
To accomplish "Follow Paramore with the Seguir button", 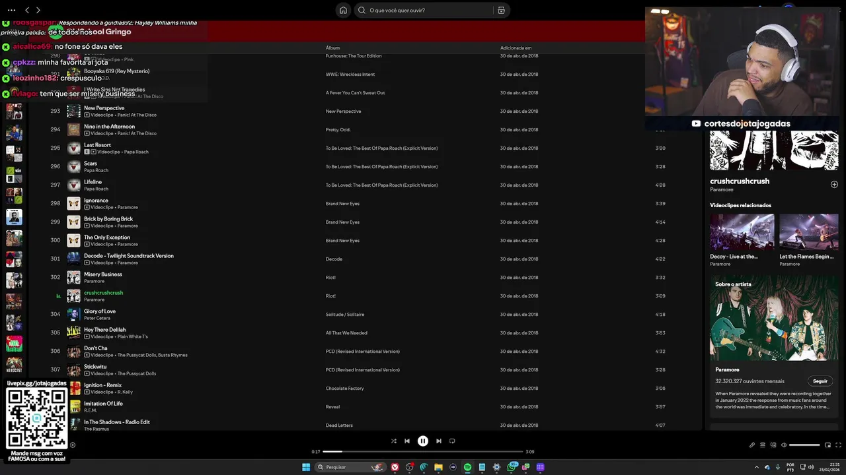I will [x=820, y=381].
